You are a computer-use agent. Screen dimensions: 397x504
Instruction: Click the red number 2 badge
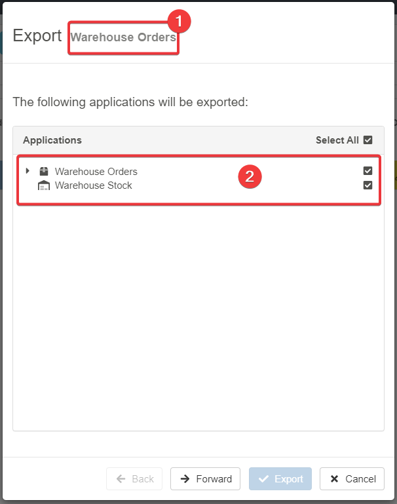tap(250, 177)
